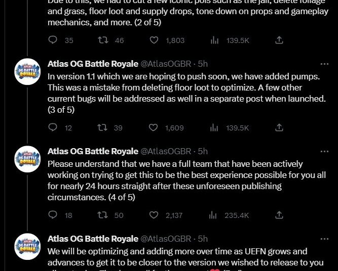Reply to the (3 of 5) pumps tweet
Image resolution: width=338 pixels, height=271 pixels.
coord(53,128)
